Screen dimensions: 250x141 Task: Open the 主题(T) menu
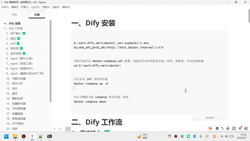tap(56, 7)
